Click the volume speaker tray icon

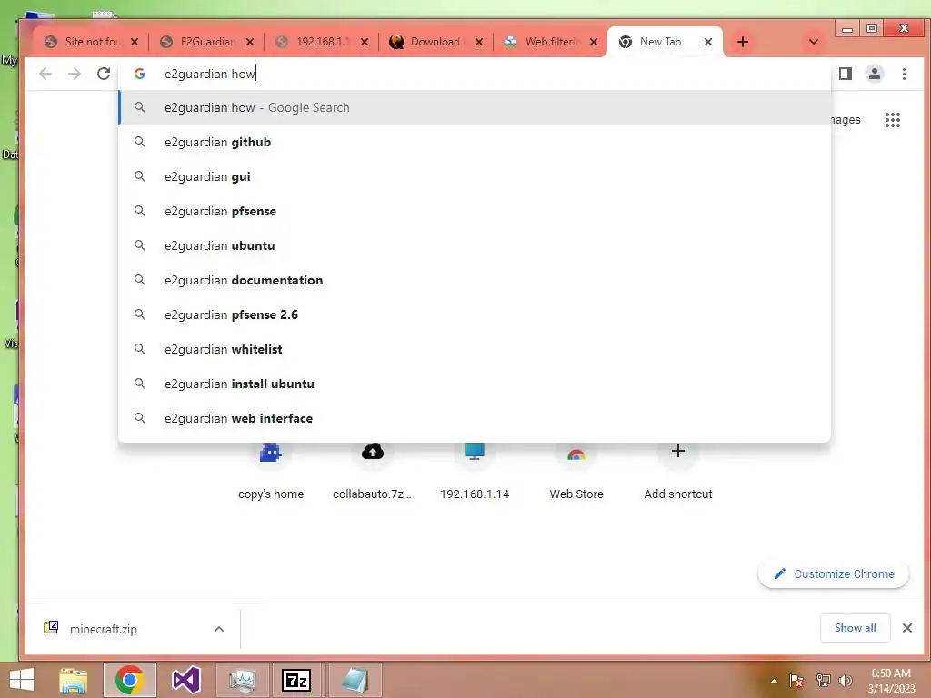coord(845,681)
